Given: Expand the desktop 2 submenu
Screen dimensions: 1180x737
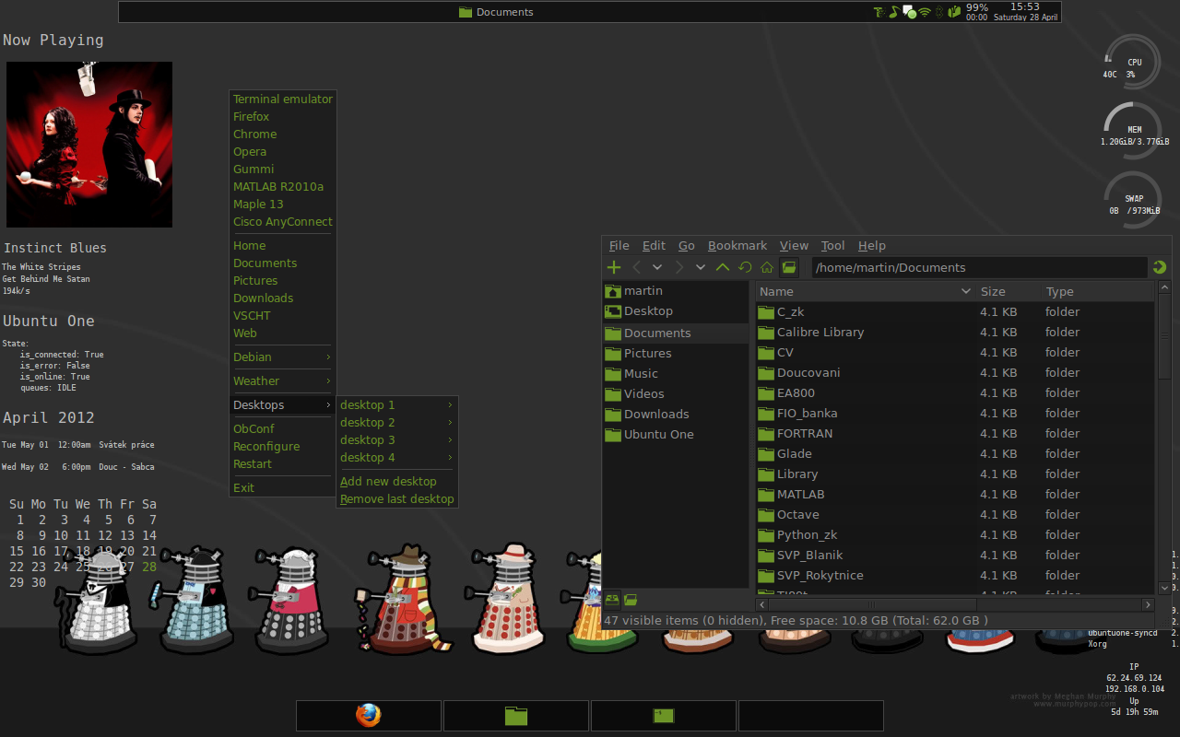Looking at the screenshot, I should pyautogui.click(x=397, y=422).
